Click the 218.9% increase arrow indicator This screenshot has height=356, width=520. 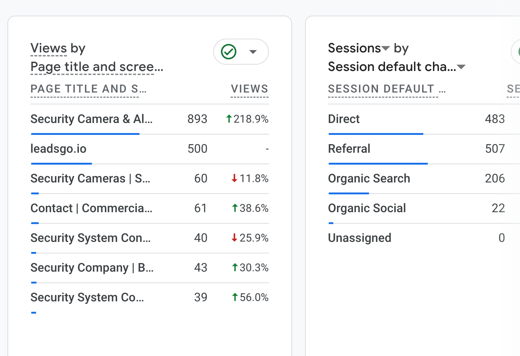coord(229,119)
